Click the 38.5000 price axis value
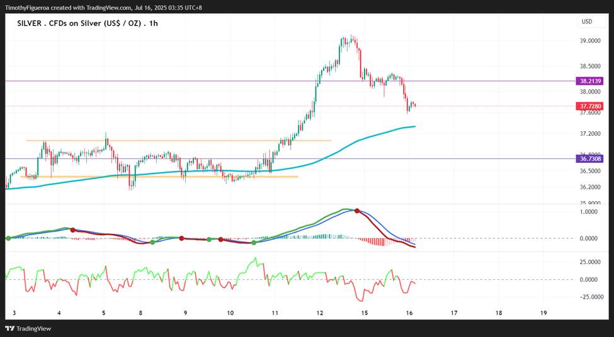 coord(589,67)
